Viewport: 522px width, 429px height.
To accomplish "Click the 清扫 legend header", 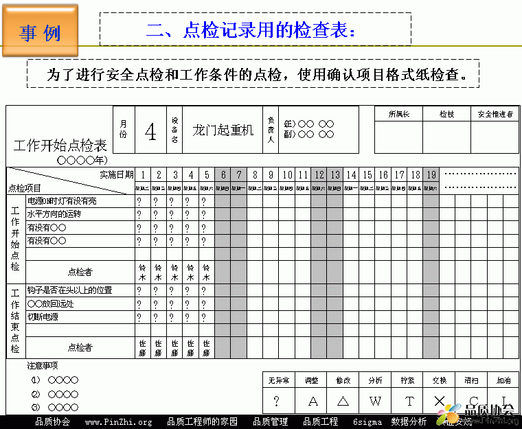I will pyautogui.click(x=471, y=380).
